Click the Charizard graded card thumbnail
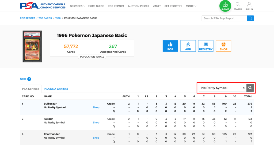The width and height of the screenshot is (274, 145). [x=32, y=47]
